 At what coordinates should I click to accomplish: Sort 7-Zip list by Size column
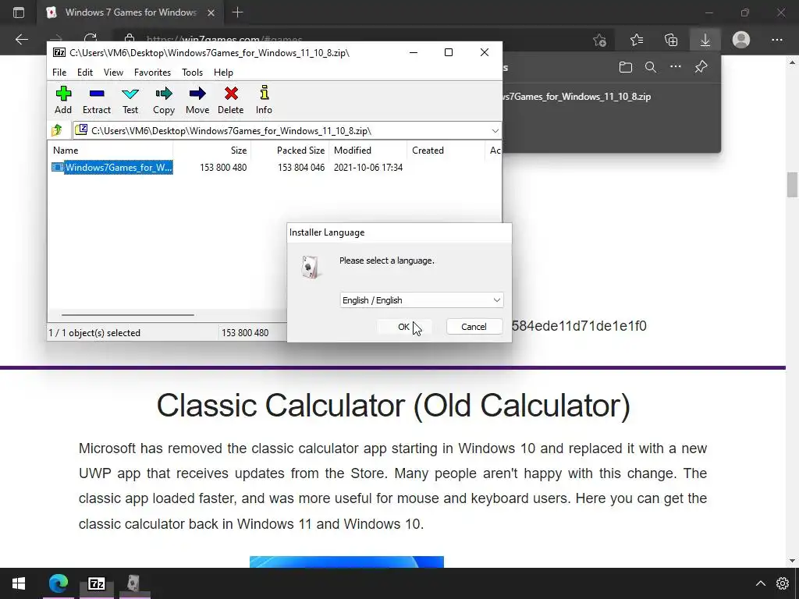(212, 151)
